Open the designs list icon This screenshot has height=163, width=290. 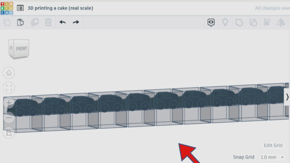click(x=20, y=8)
